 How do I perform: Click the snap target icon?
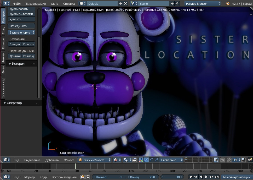tap(244, 160)
